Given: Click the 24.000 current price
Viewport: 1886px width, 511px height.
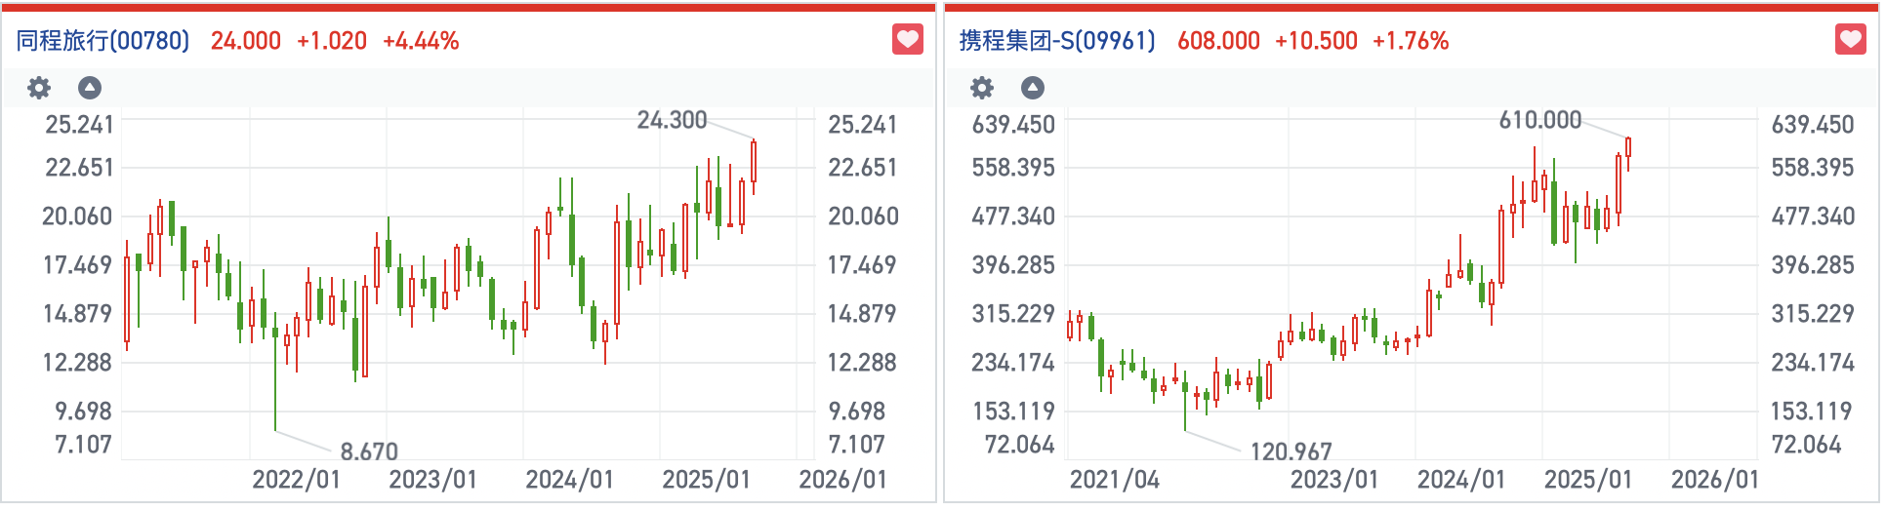Looking at the screenshot, I should pyautogui.click(x=246, y=41).
